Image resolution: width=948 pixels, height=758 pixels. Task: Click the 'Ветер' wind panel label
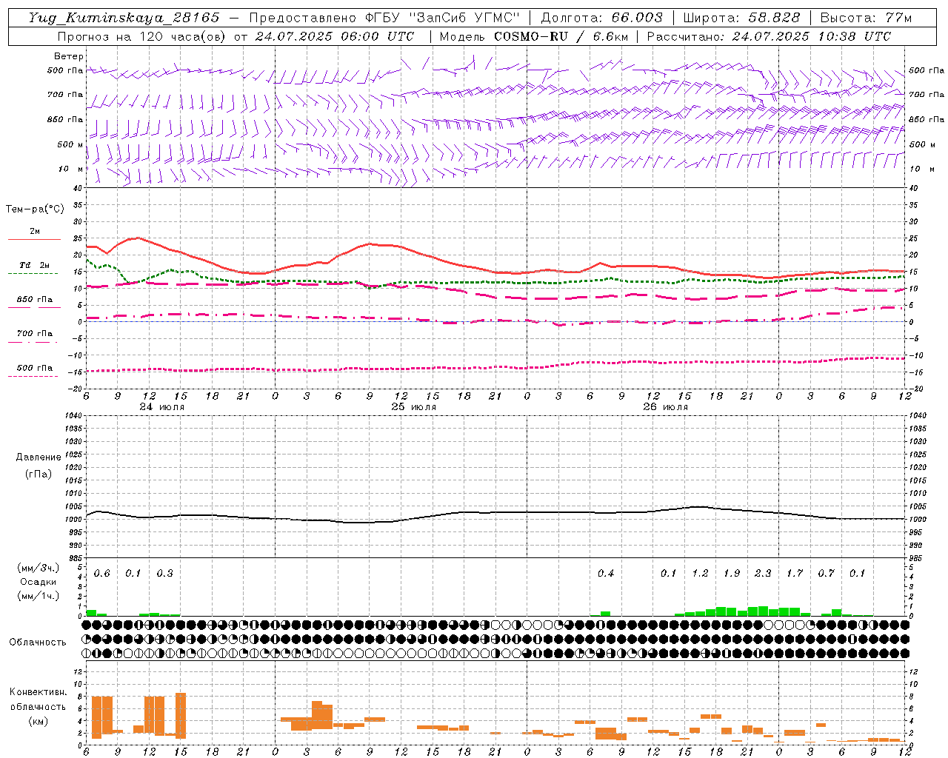click(69, 56)
